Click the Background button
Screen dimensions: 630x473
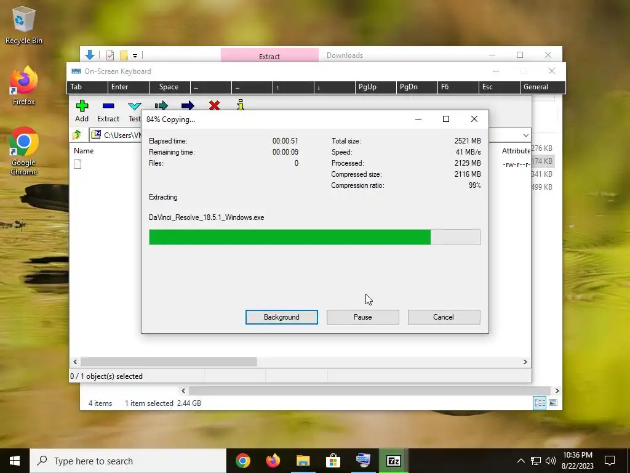tap(282, 317)
